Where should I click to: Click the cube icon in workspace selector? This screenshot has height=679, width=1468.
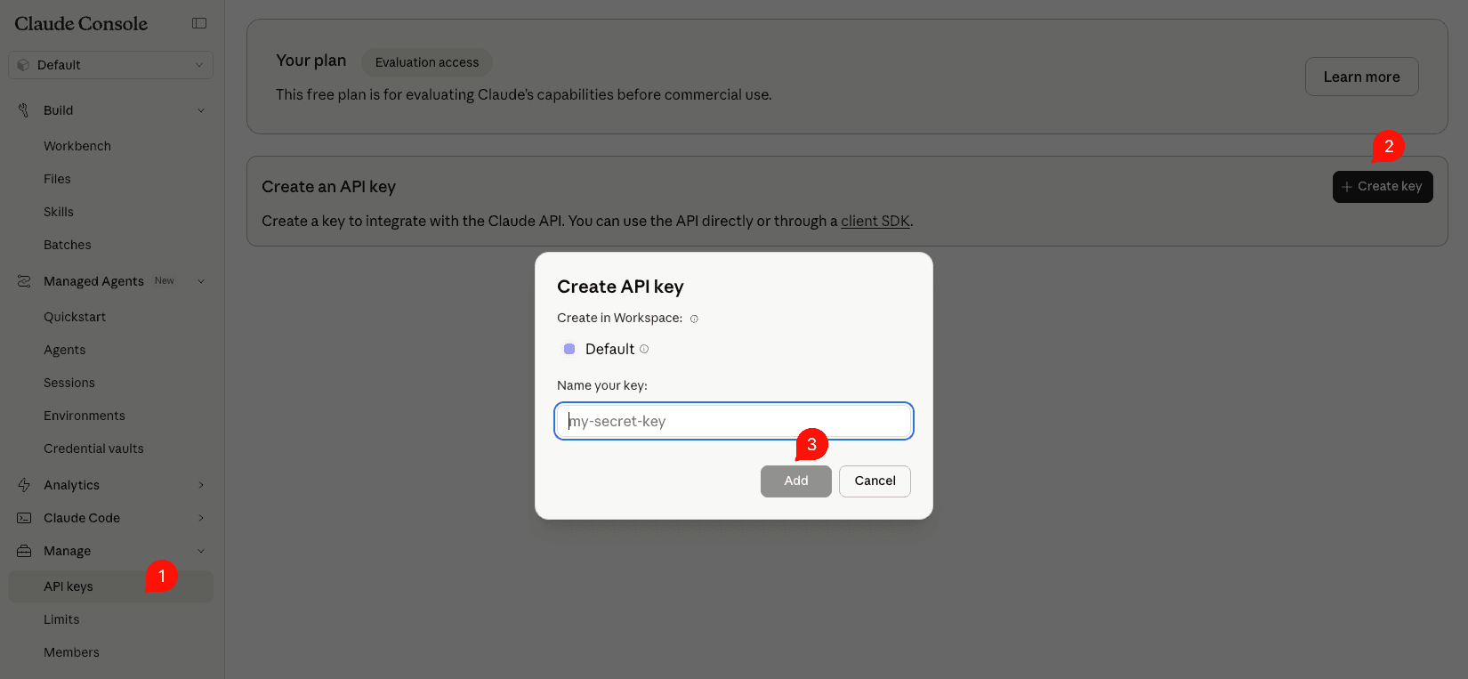coord(24,65)
